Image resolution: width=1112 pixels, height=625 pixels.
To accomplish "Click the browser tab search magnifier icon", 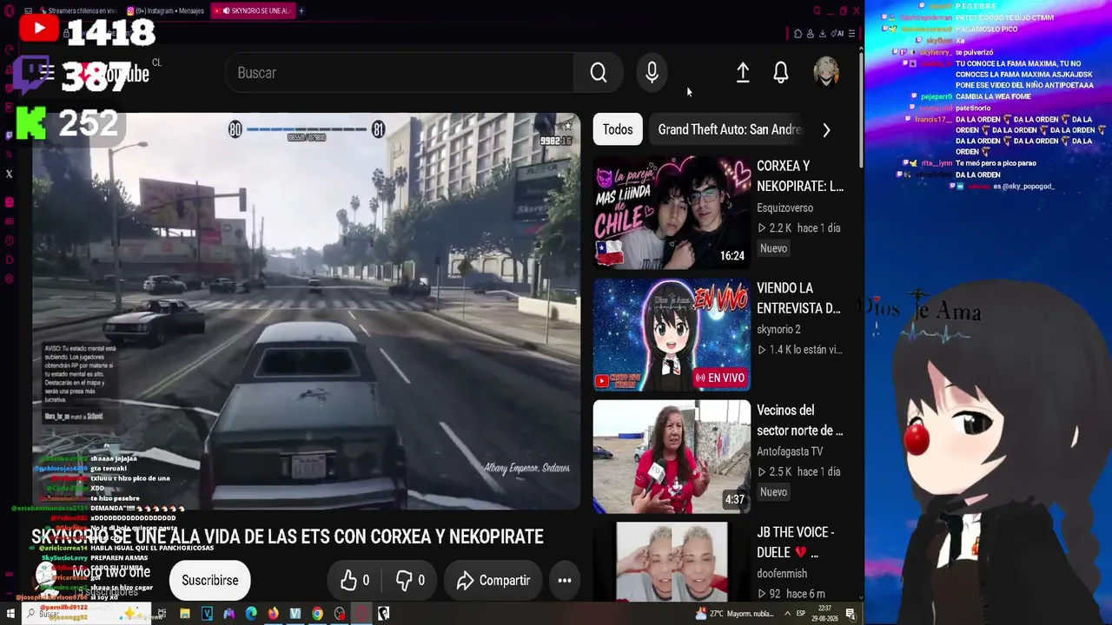I will pos(817,11).
